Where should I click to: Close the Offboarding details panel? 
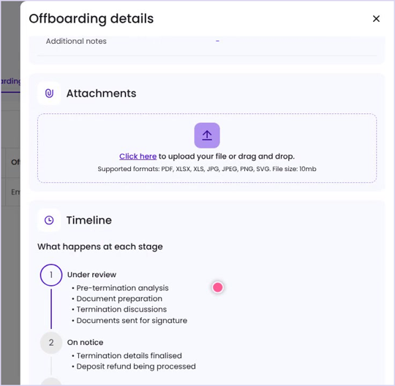click(376, 18)
